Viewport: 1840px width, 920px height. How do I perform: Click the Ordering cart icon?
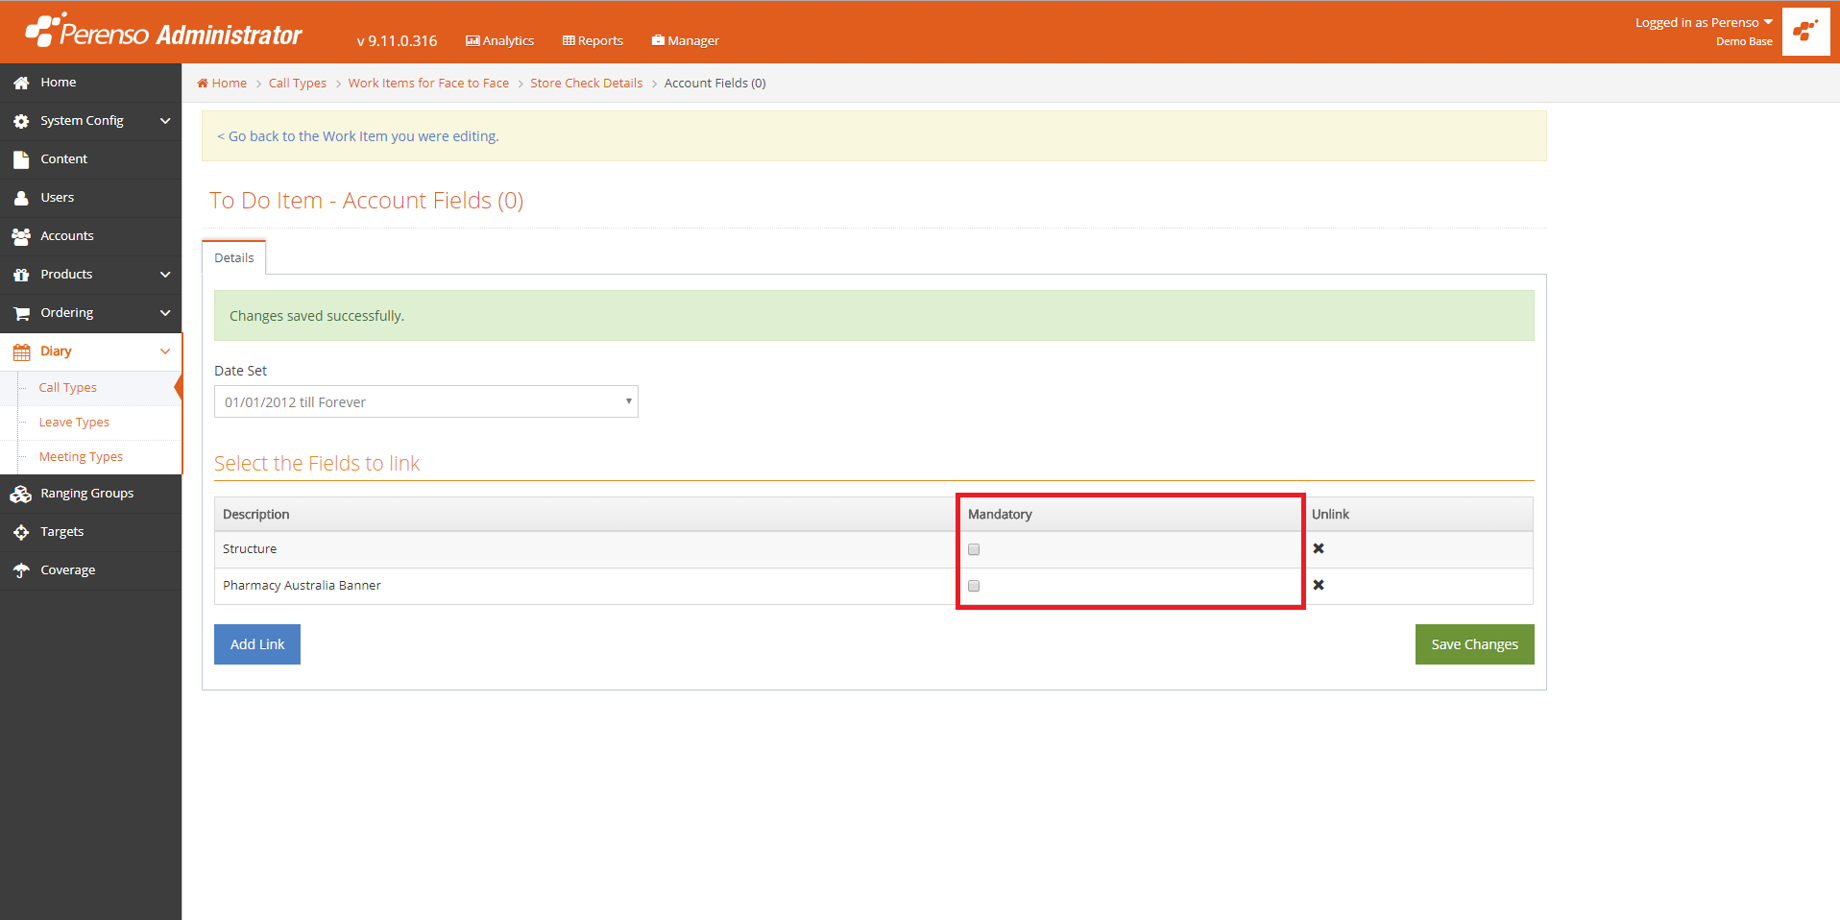tap(21, 313)
